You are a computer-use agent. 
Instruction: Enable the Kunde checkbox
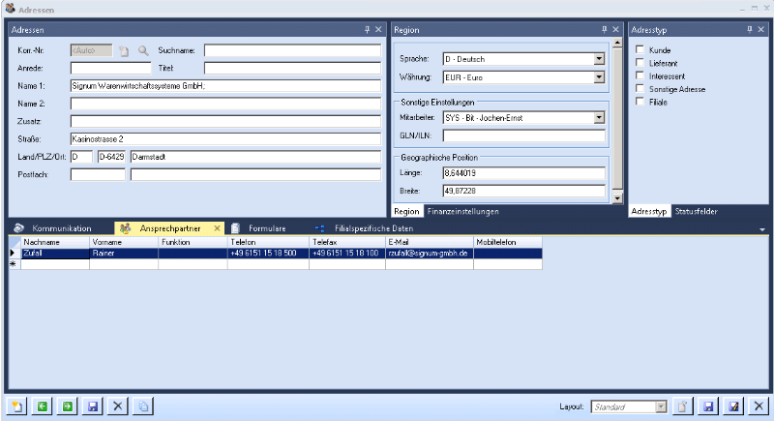640,49
